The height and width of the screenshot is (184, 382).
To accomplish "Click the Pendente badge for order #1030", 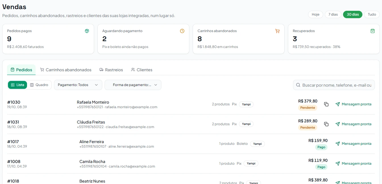I will (308, 108).
